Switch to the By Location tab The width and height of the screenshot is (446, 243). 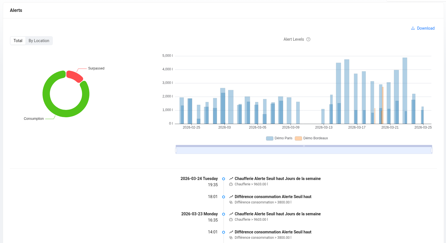tap(39, 41)
